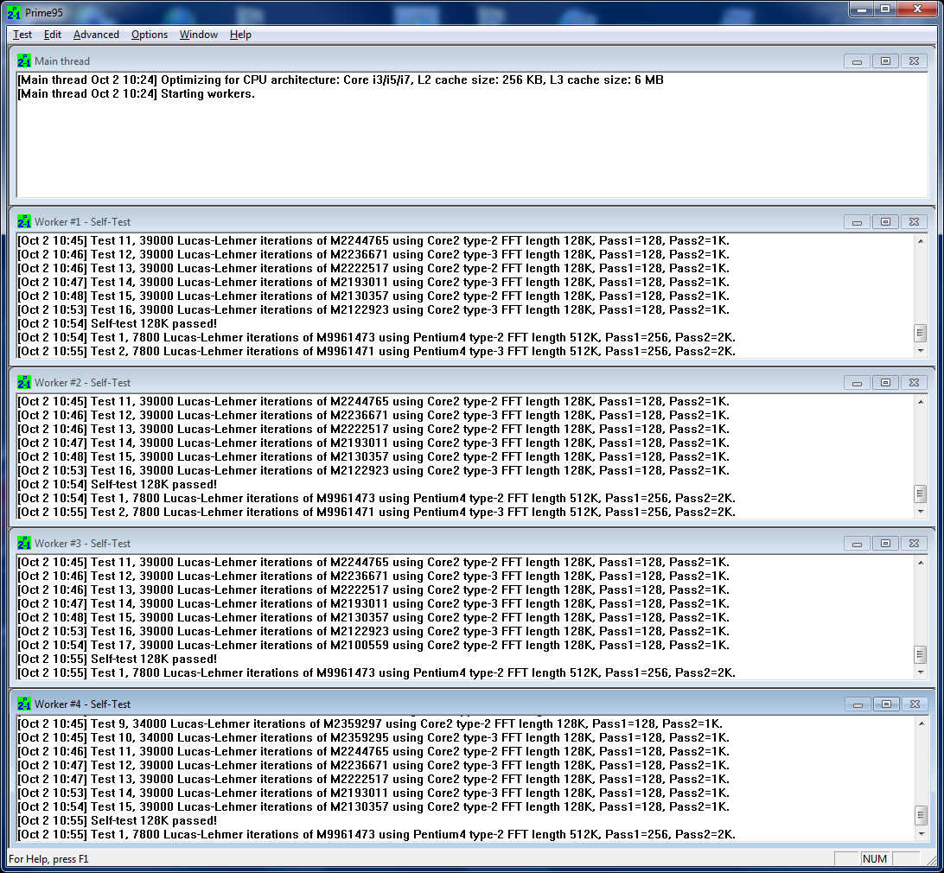Close the Worker #4 child window

pyautogui.click(x=914, y=704)
